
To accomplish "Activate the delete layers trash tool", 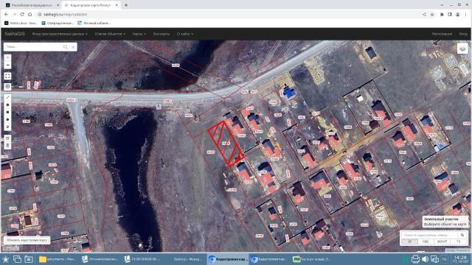I will 8,146.
